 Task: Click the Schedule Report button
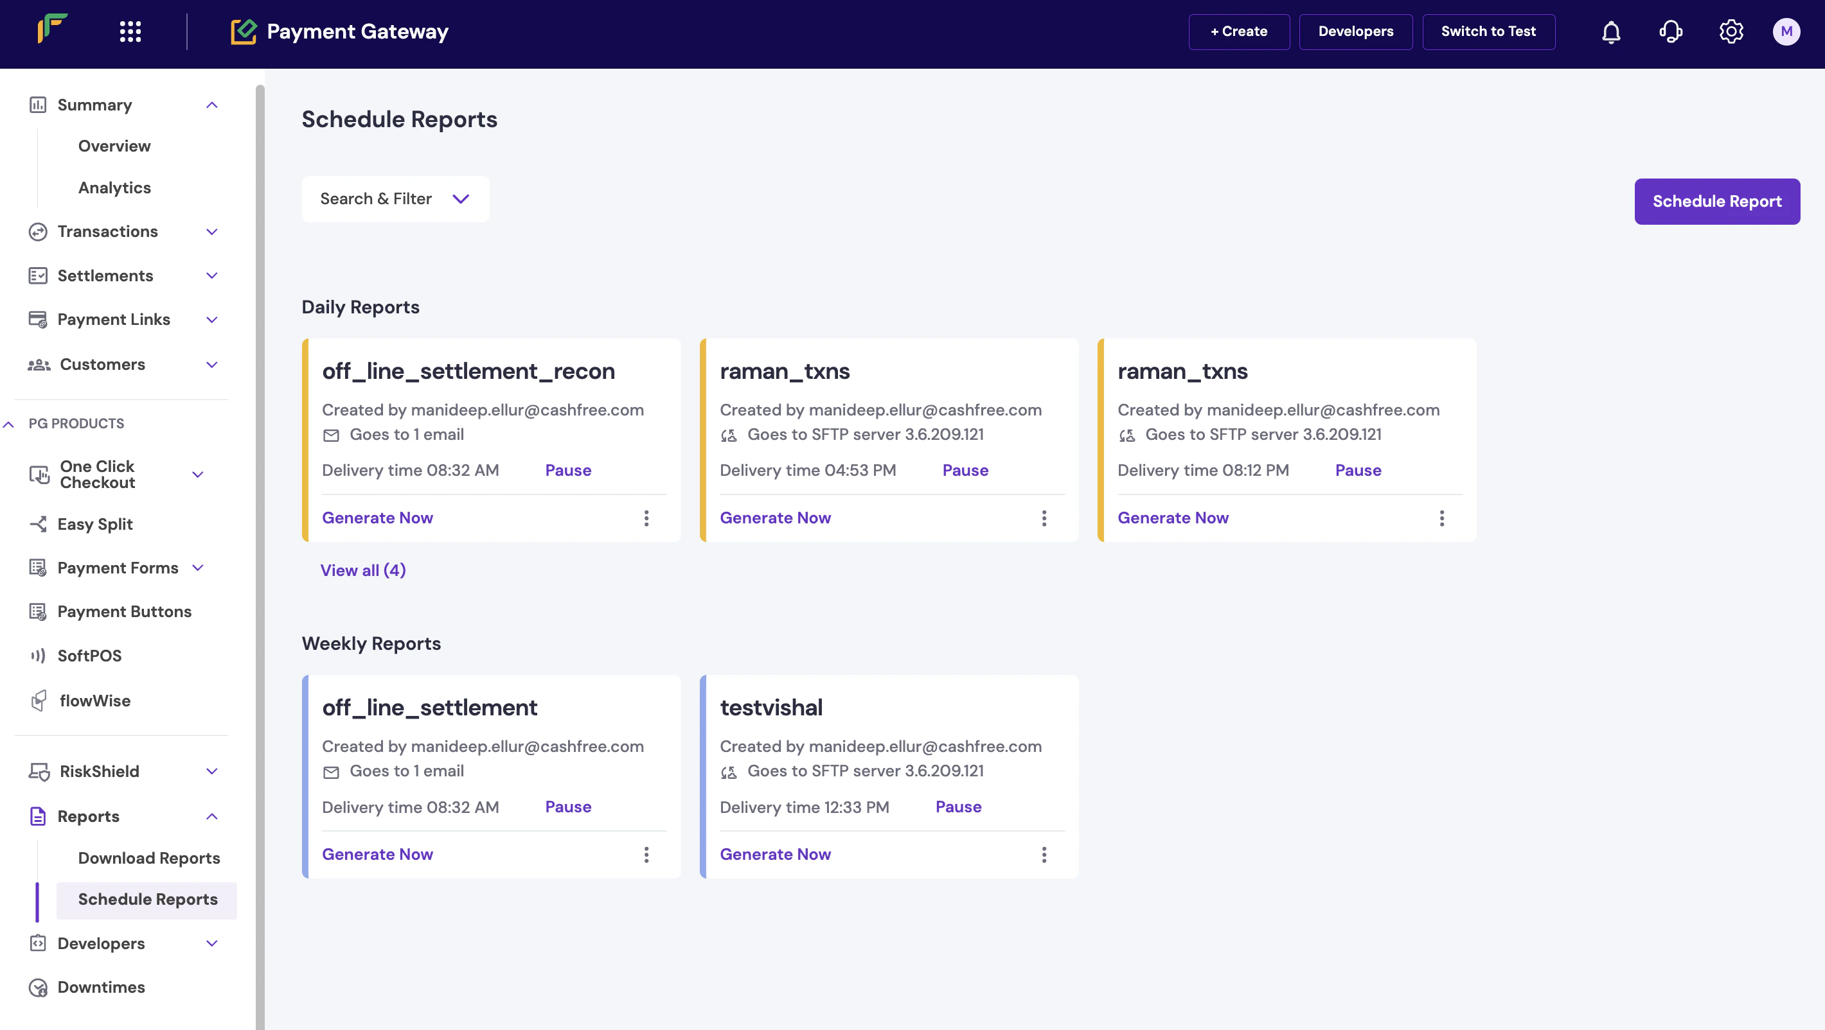(1716, 201)
